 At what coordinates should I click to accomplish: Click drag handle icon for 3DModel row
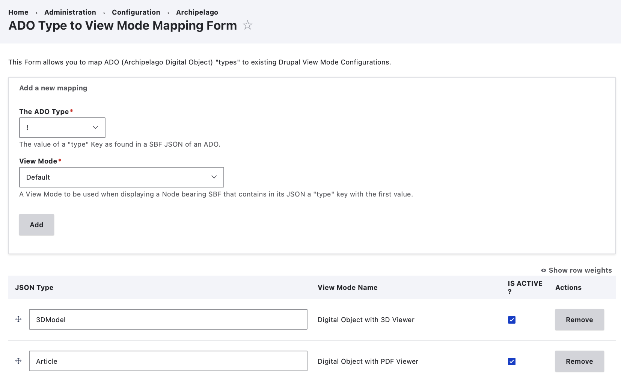pyautogui.click(x=18, y=319)
